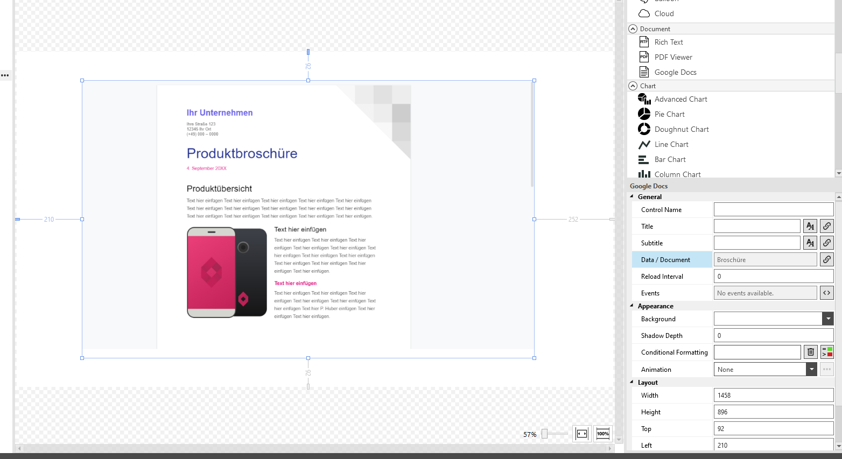Reset zoom with the 100% button
The height and width of the screenshot is (459, 842).
(x=603, y=434)
